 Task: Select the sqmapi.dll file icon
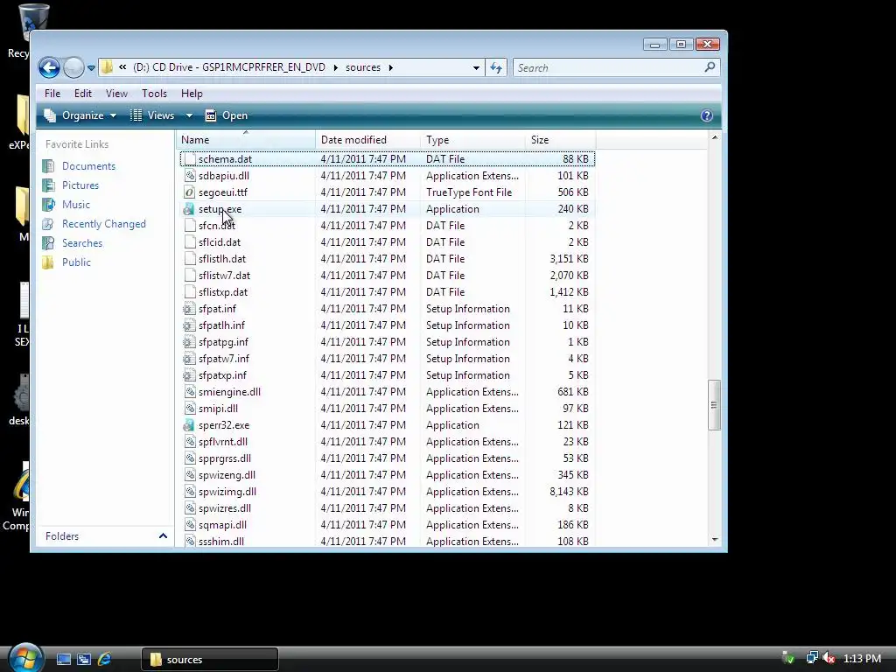(190, 525)
